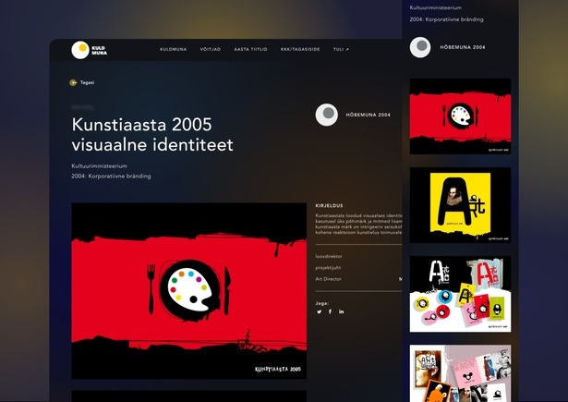Screen dimensions: 568x402
Task: Open the large red Kunstiaasta 2005 image
Action: (x=188, y=290)
